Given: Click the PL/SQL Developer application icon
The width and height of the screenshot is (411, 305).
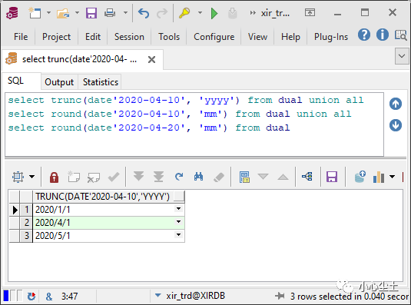Looking at the screenshot, I should [12, 13].
